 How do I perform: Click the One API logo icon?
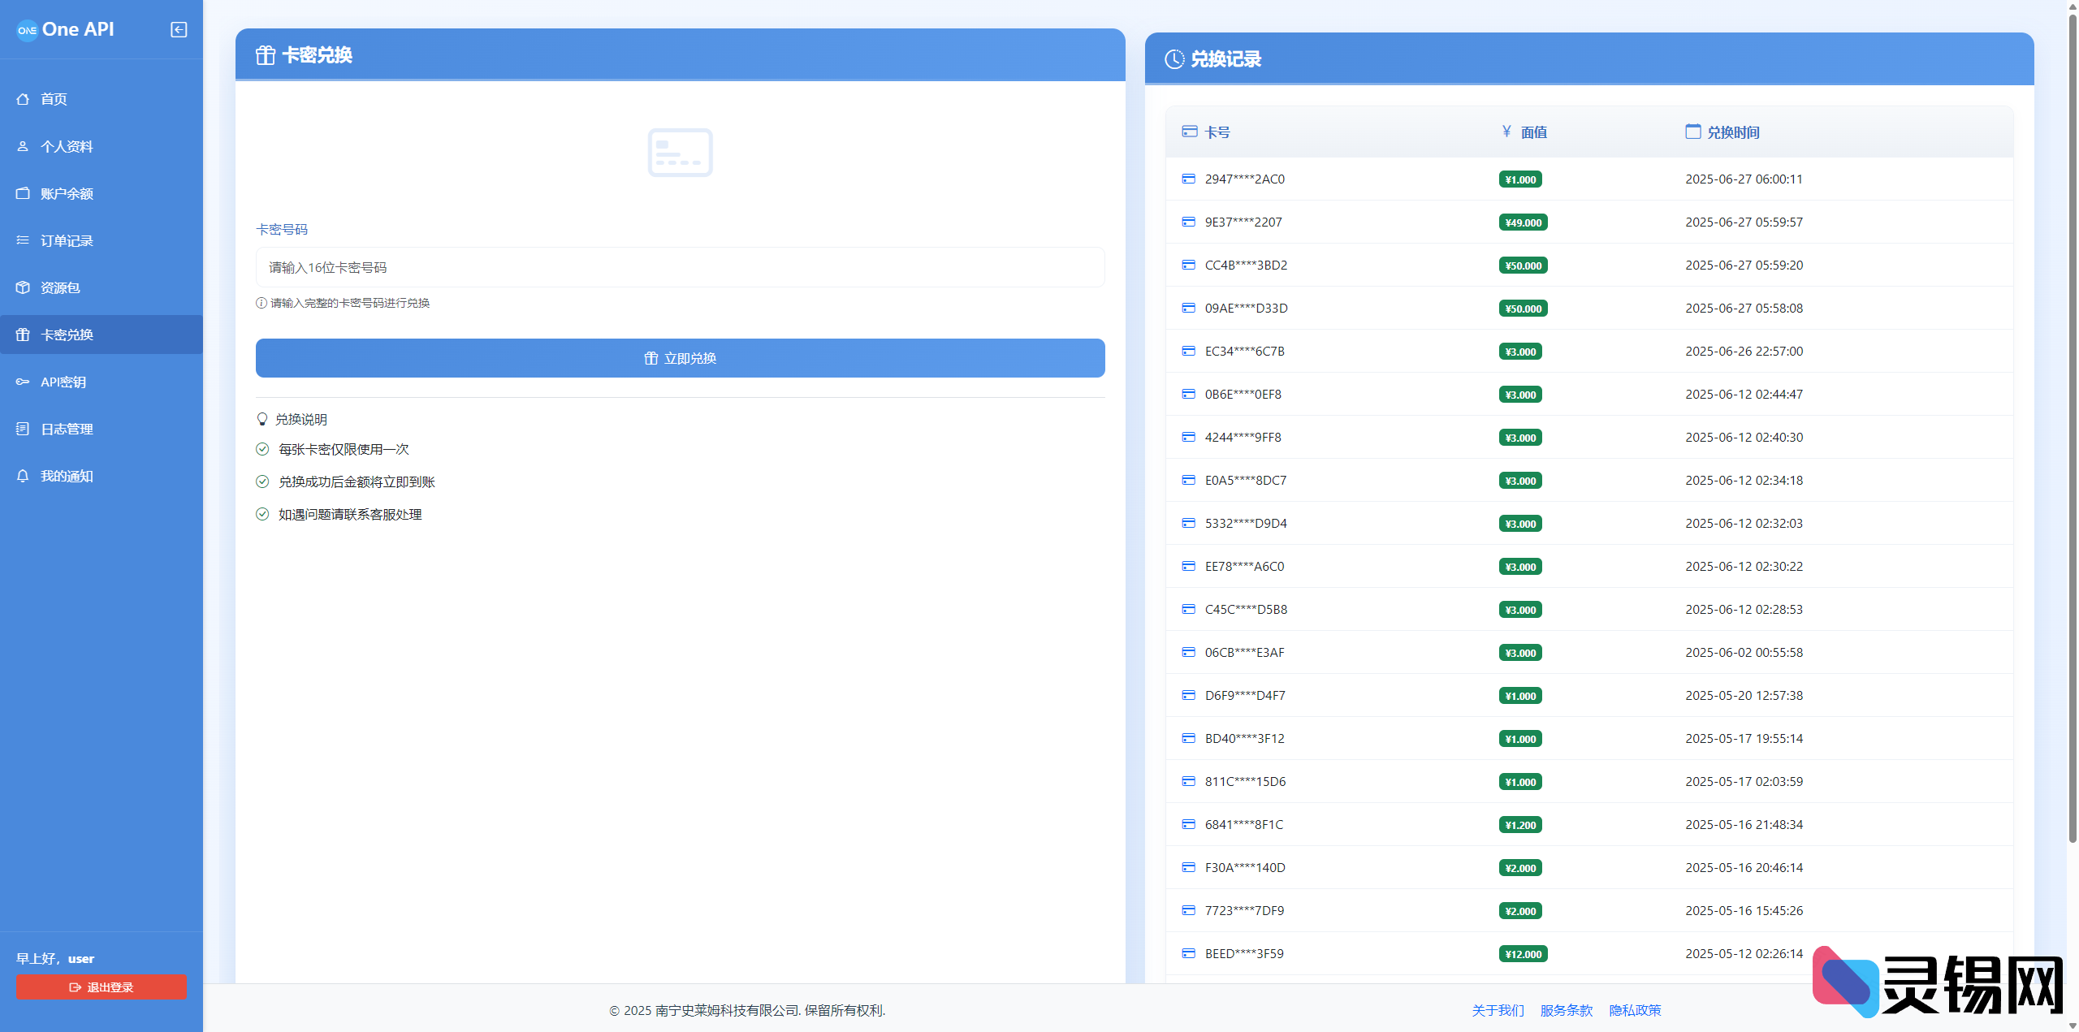click(27, 30)
